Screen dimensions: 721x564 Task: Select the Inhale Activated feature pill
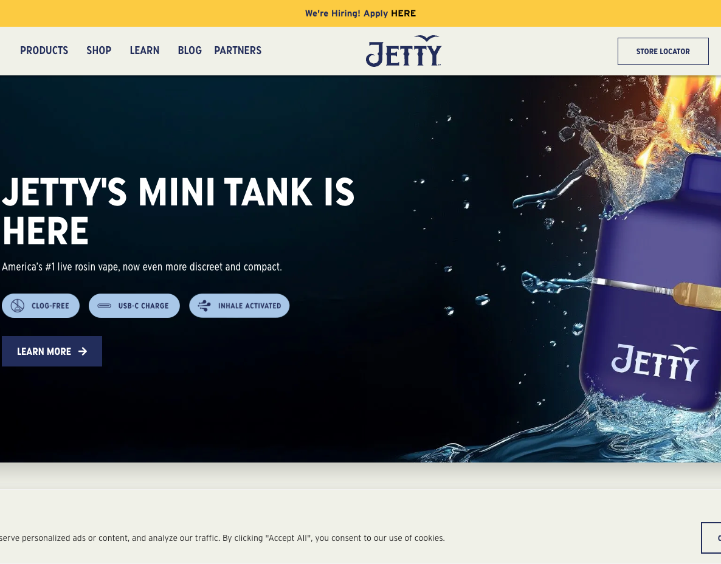coord(239,306)
